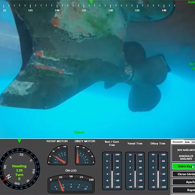Screen dimensions: 195x195
Task: Click the Dikey Trim label
Action: 158,143
